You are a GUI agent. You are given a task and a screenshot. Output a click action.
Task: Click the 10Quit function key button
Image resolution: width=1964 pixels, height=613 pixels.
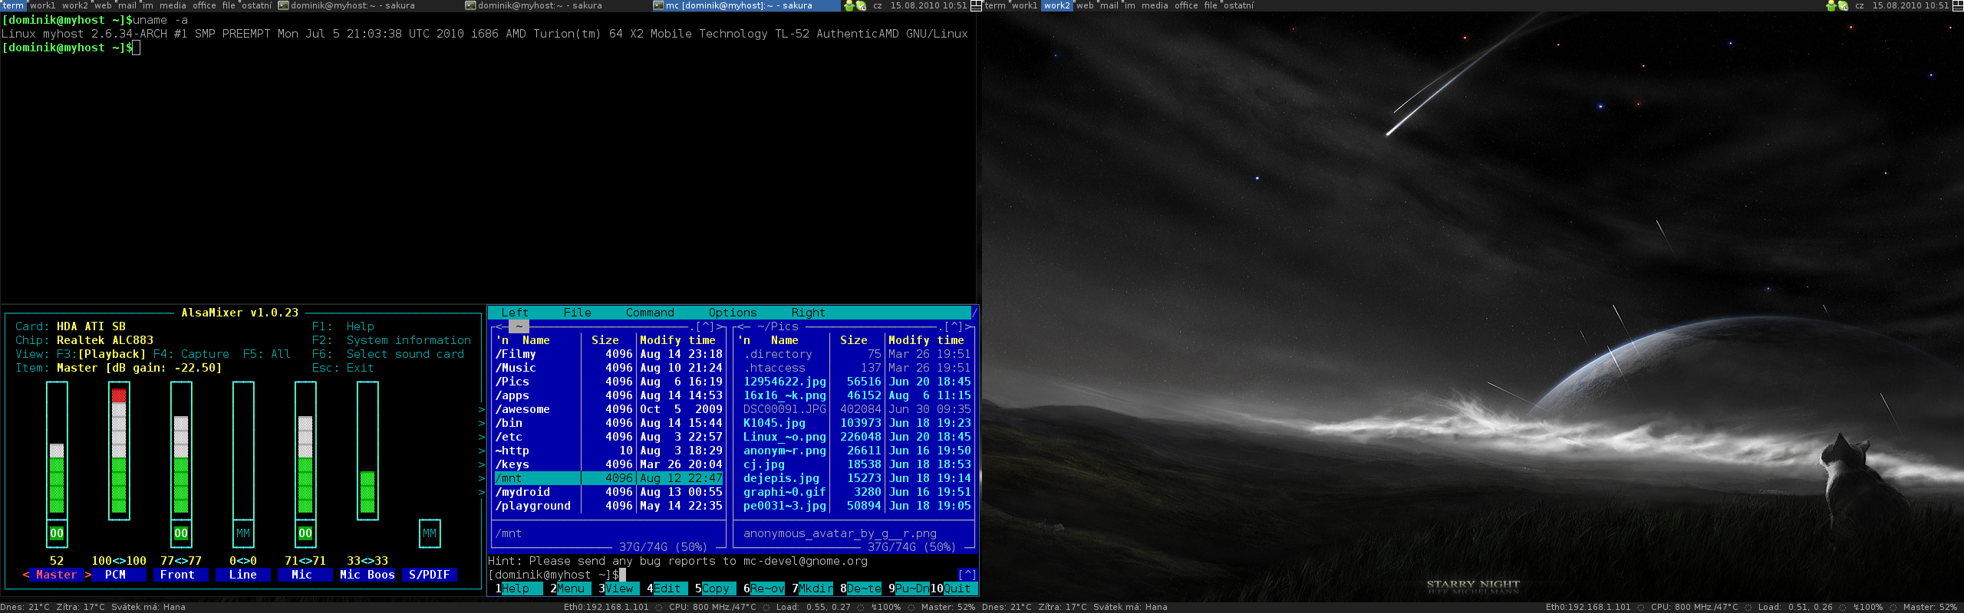(x=954, y=588)
